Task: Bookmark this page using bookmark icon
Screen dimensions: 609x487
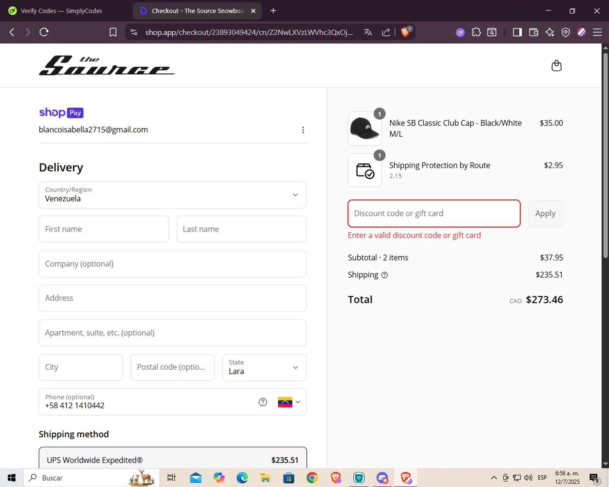Action: [x=113, y=32]
